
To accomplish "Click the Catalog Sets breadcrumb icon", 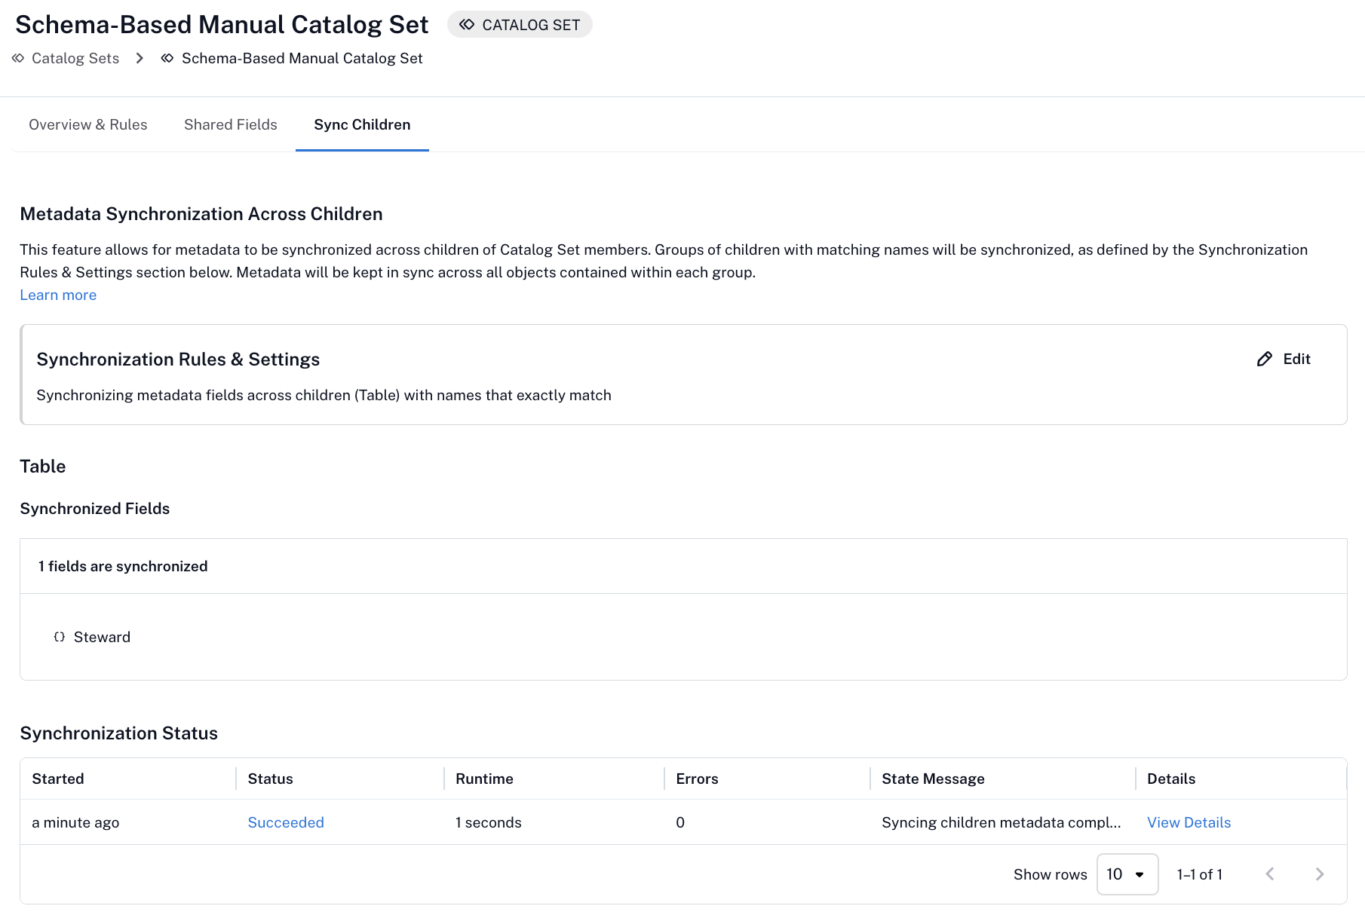I will [18, 58].
